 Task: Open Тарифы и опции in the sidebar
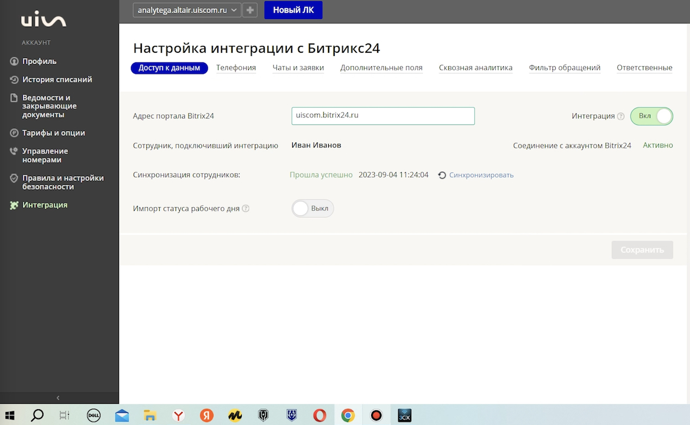(x=53, y=133)
